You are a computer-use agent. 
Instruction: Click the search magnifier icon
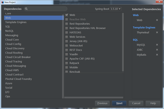click(x=26, y=9)
